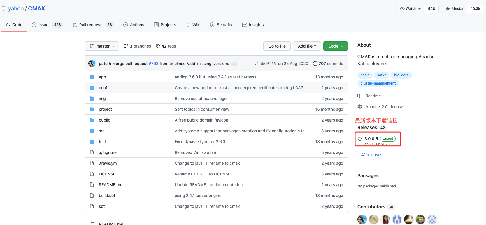The height and width of the screenshot is (225, 486).
Task: Click the conf folder icon
Action: tap(92, 88)
